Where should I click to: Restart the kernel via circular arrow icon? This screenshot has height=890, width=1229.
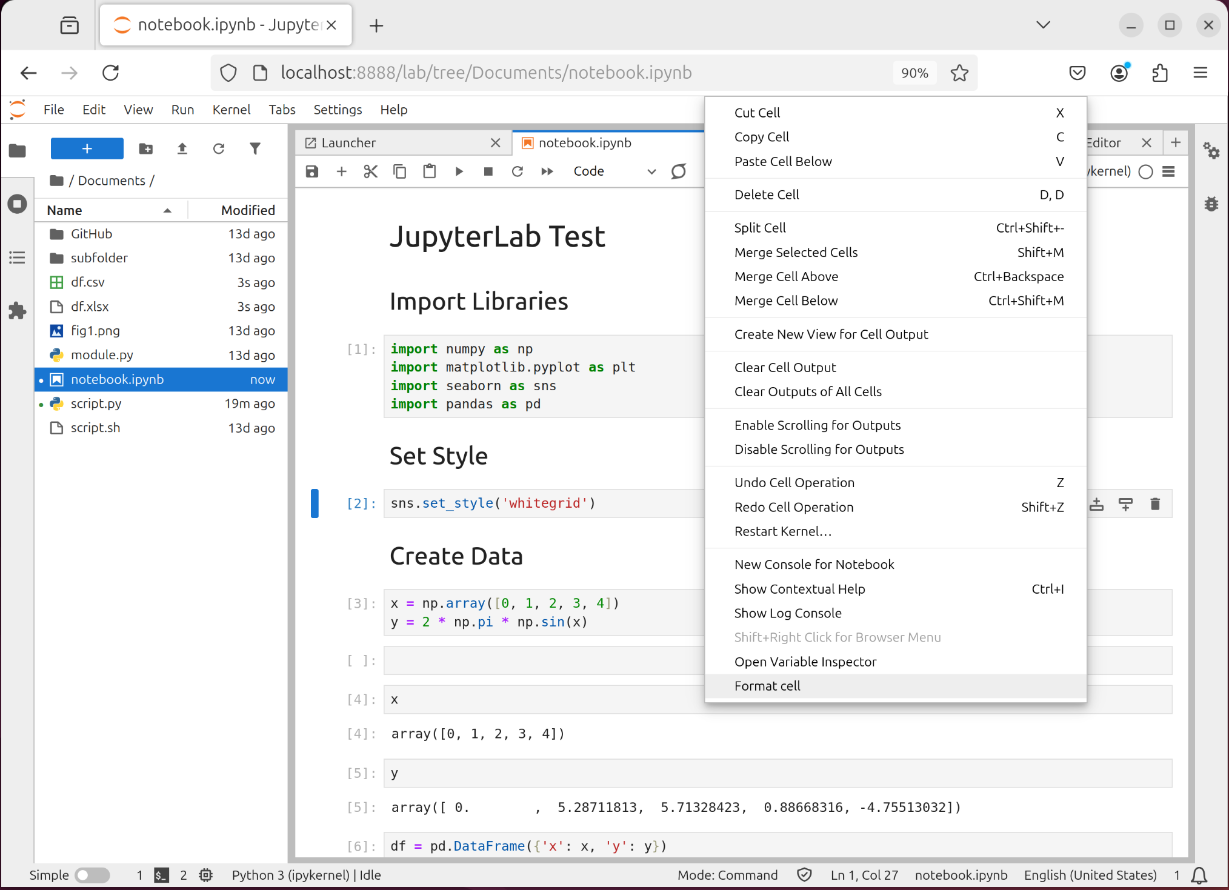point(517,171)
